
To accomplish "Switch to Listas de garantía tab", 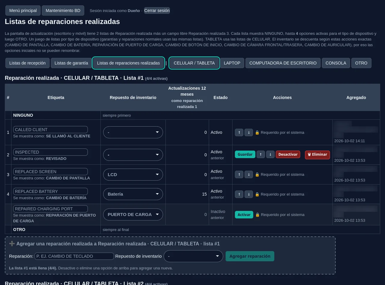I will pos(71,63).
